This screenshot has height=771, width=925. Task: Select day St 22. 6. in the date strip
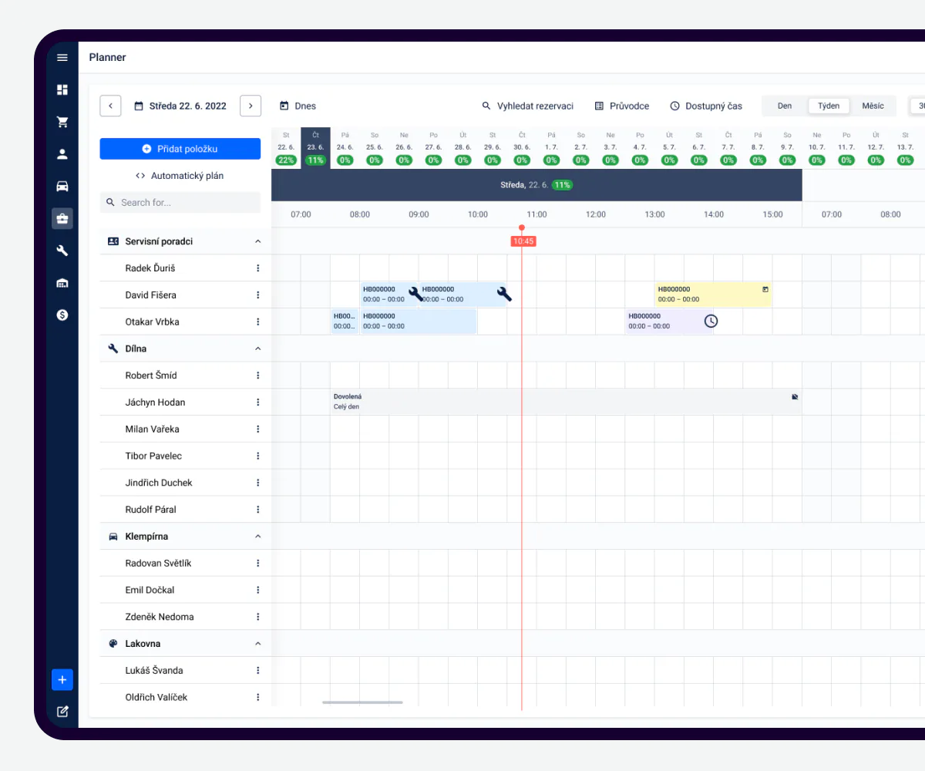286,147
